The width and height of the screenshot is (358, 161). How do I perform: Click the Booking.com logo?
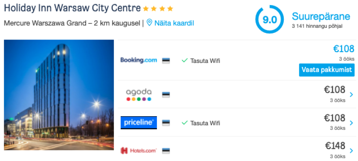pyautogui.click(x=138, y=60)
